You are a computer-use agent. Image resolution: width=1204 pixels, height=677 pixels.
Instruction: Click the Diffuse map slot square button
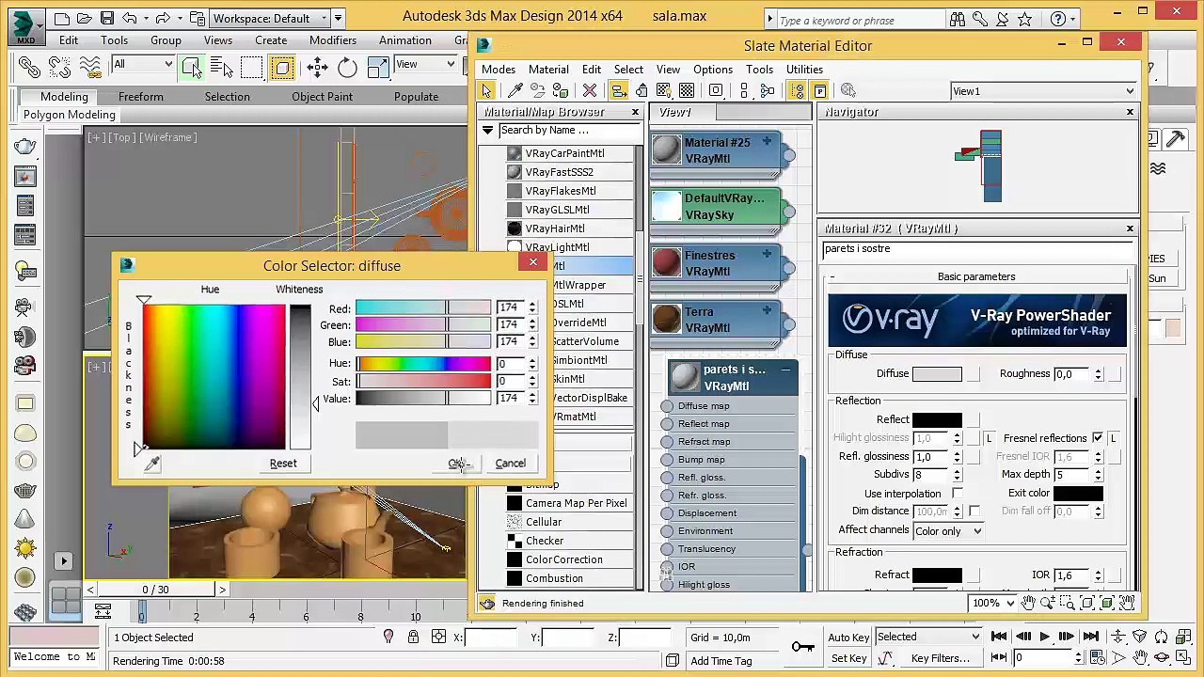pos(973,374)
